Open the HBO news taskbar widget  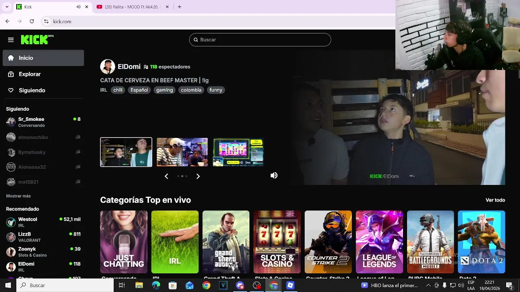[x=390, y=286]
